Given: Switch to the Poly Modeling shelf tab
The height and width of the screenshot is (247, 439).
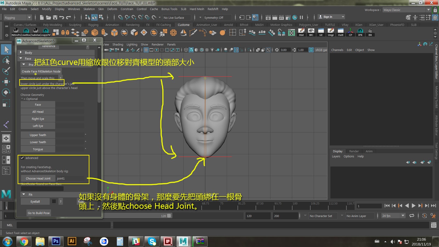Looking at the screenshot, I should 53,24.
